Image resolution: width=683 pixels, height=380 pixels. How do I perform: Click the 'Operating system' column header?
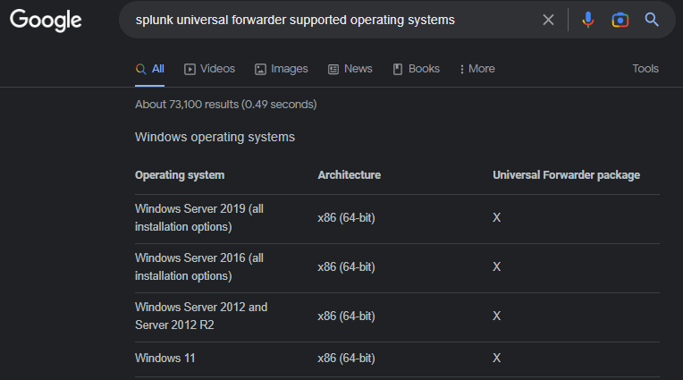click(180, 175)
